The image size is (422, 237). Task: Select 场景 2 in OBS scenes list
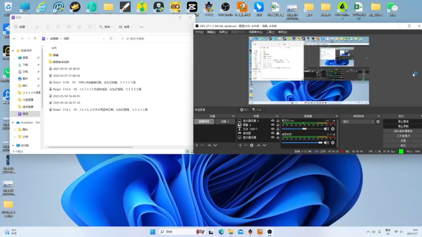(x=225, y=122)
